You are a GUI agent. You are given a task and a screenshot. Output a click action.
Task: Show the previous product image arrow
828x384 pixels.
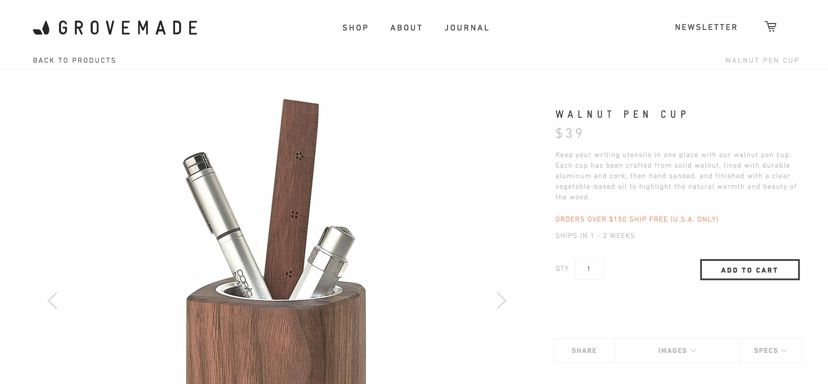click(52, 300)
